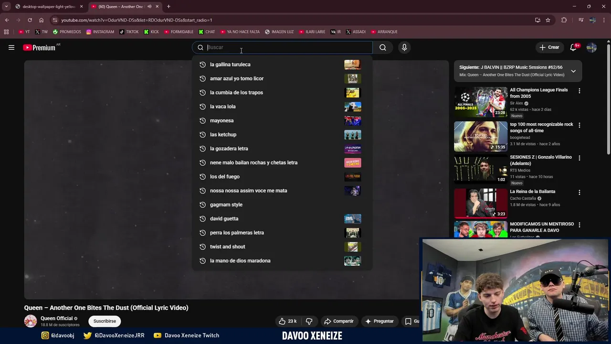Like the video with thumbs-up button
Viewport: 611px width, 344px height.
click(x=288, y=321)
